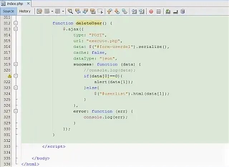229x167 pixels.
Task: Collapse the deleteUser function fold at line 312
Action: click(x=16, y=23)
